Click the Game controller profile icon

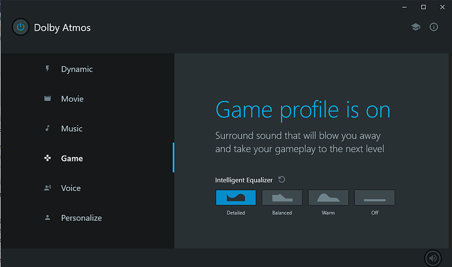47,158
